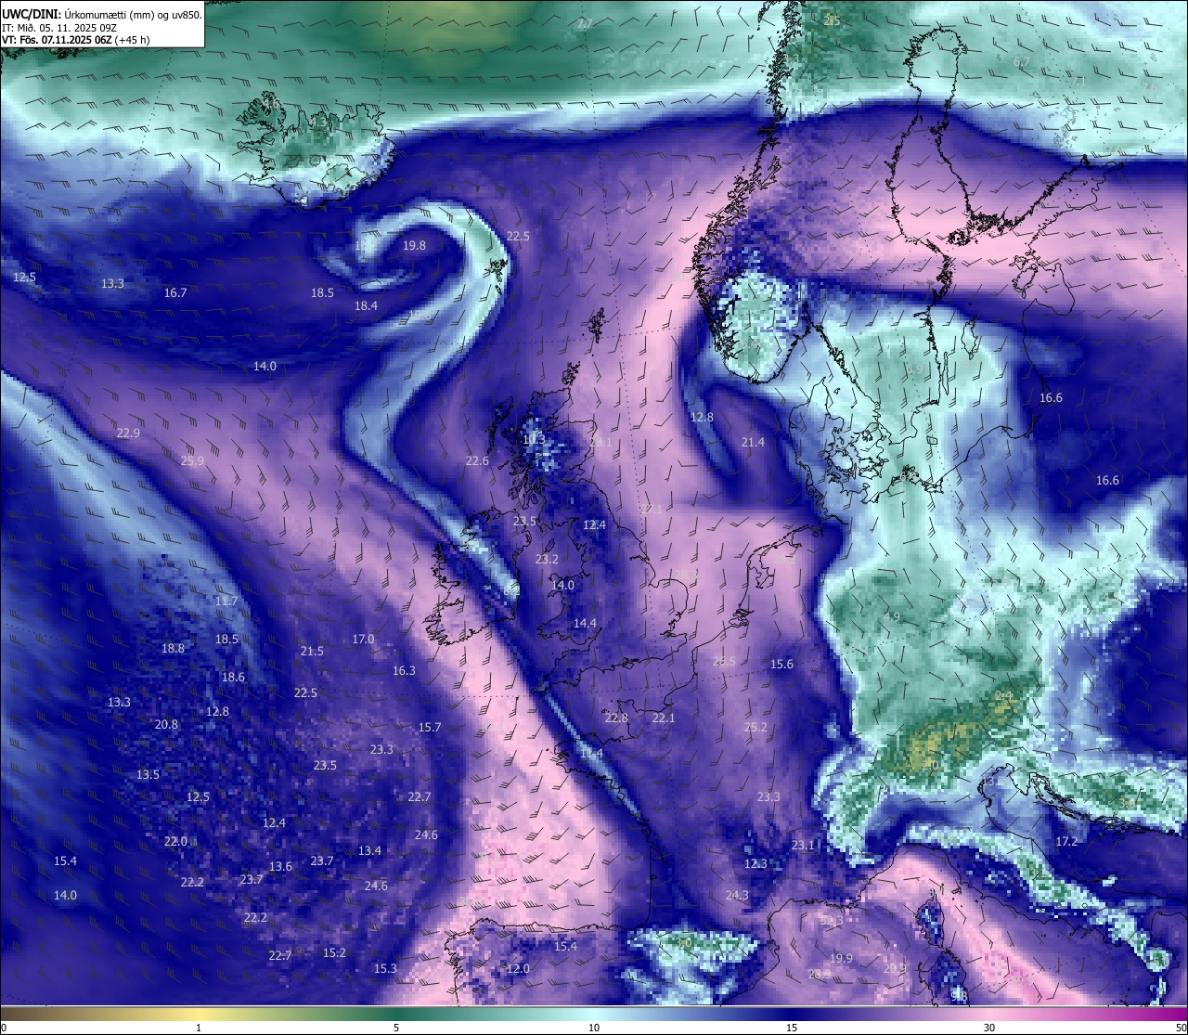The width and height of the screenshot is (1188, 1035).
Task: Click the 19.9 value label
Action: pos(841,959)
